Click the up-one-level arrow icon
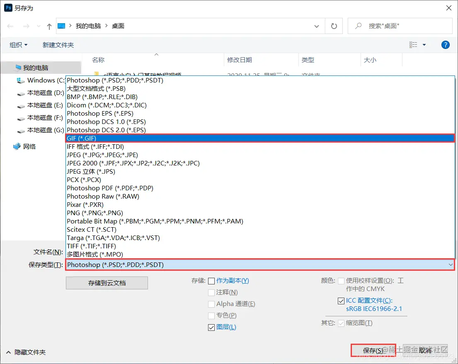458x364 pixels. [x=48, y=26]
